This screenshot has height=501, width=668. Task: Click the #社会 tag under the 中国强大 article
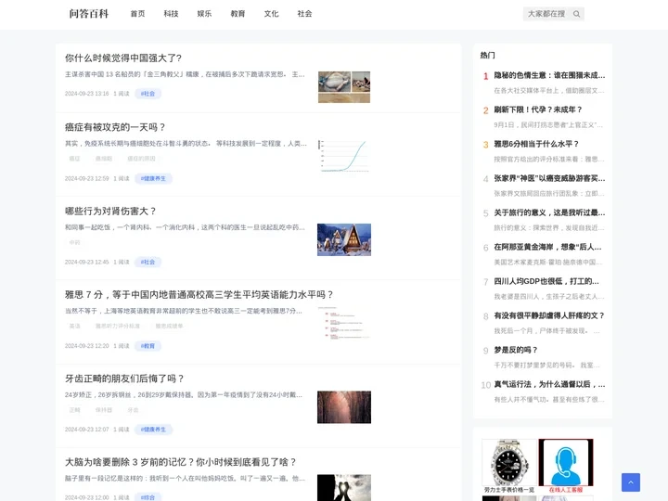[148, 94]
